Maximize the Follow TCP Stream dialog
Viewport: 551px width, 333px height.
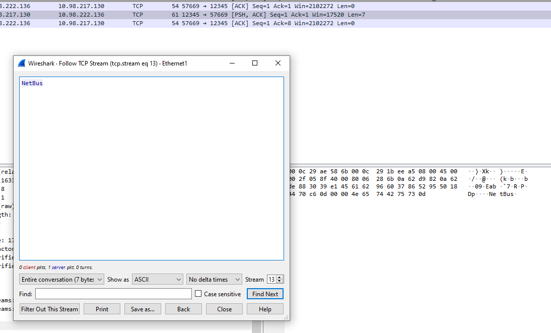click(x=255, y=63)
